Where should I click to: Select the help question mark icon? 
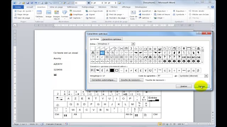click(212, 7)
